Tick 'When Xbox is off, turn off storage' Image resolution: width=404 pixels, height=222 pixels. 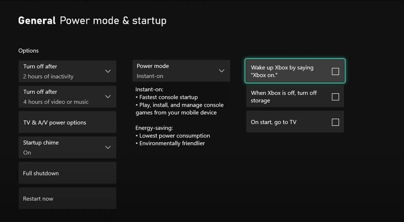[x=335, y=97]
